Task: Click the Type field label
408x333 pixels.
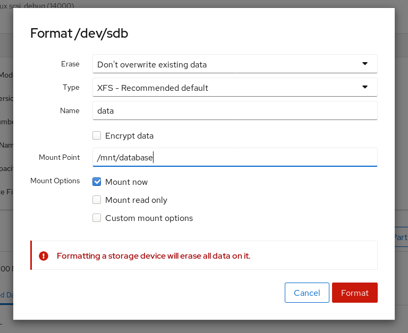Action: (x=71, y=88)
